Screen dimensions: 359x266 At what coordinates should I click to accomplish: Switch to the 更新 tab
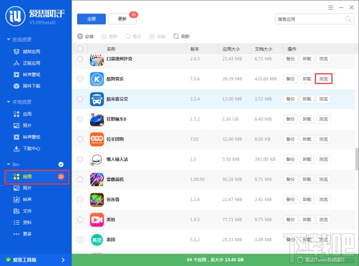[122, 19]
